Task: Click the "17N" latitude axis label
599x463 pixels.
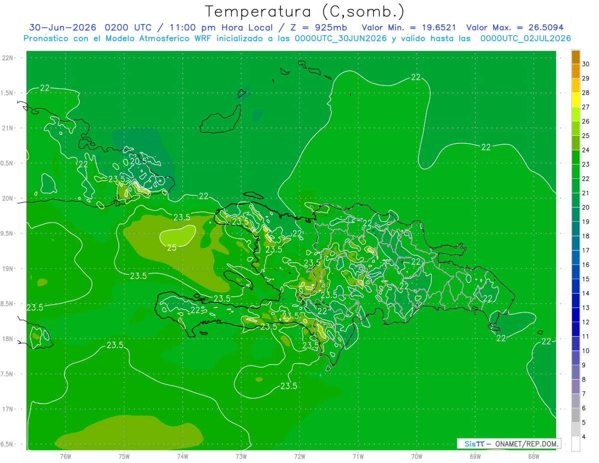Action: (x=8, y=409)
